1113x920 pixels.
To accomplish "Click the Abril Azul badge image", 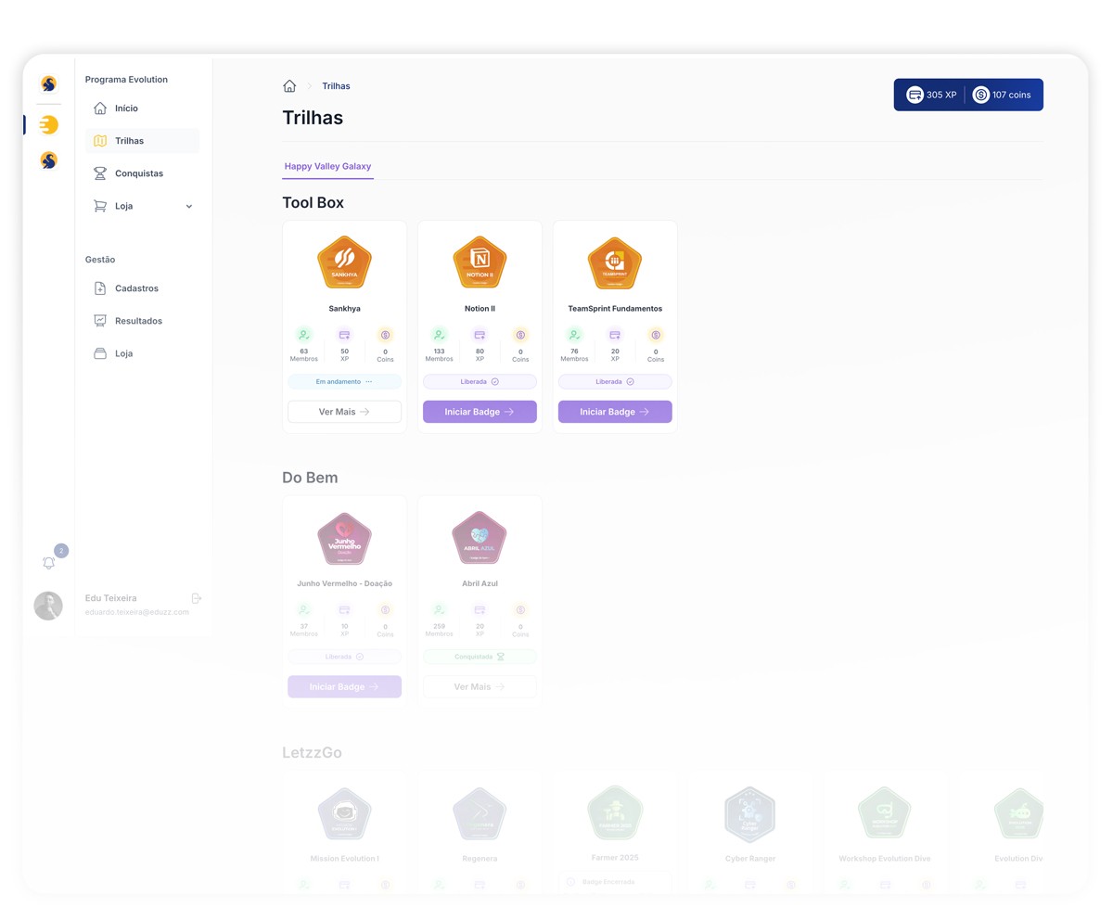I will (480, 538).
